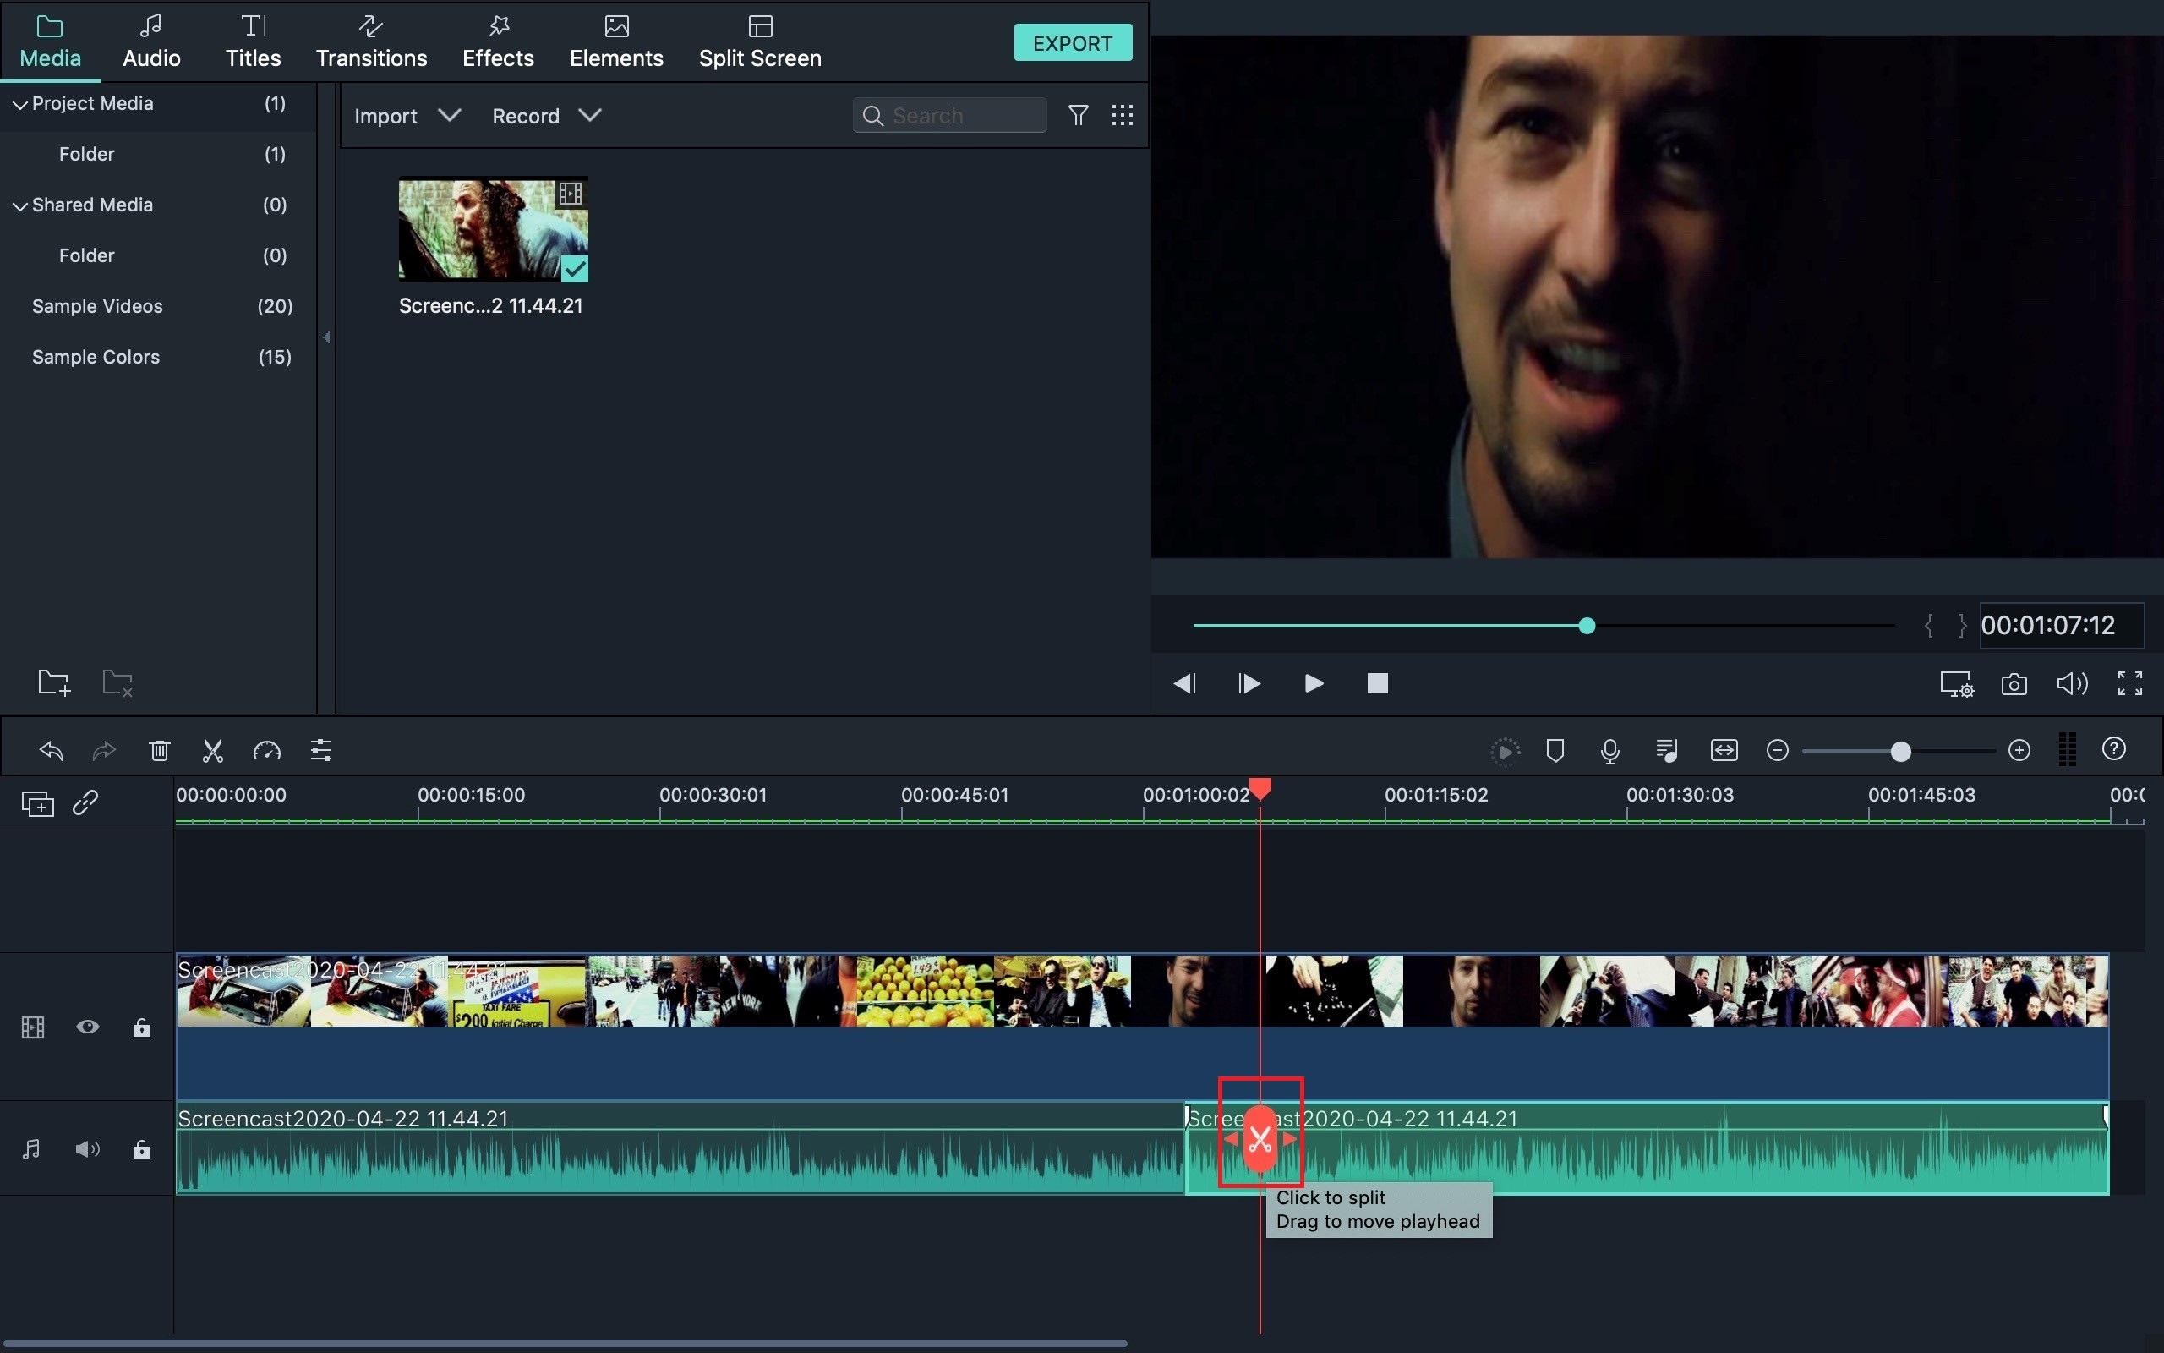Image resolution: width=2164 pixels, height=1353 pixels.
Task: Click the Undo icon in timeline toolbar
Action: pyautogui.click(x=52, y=750)
